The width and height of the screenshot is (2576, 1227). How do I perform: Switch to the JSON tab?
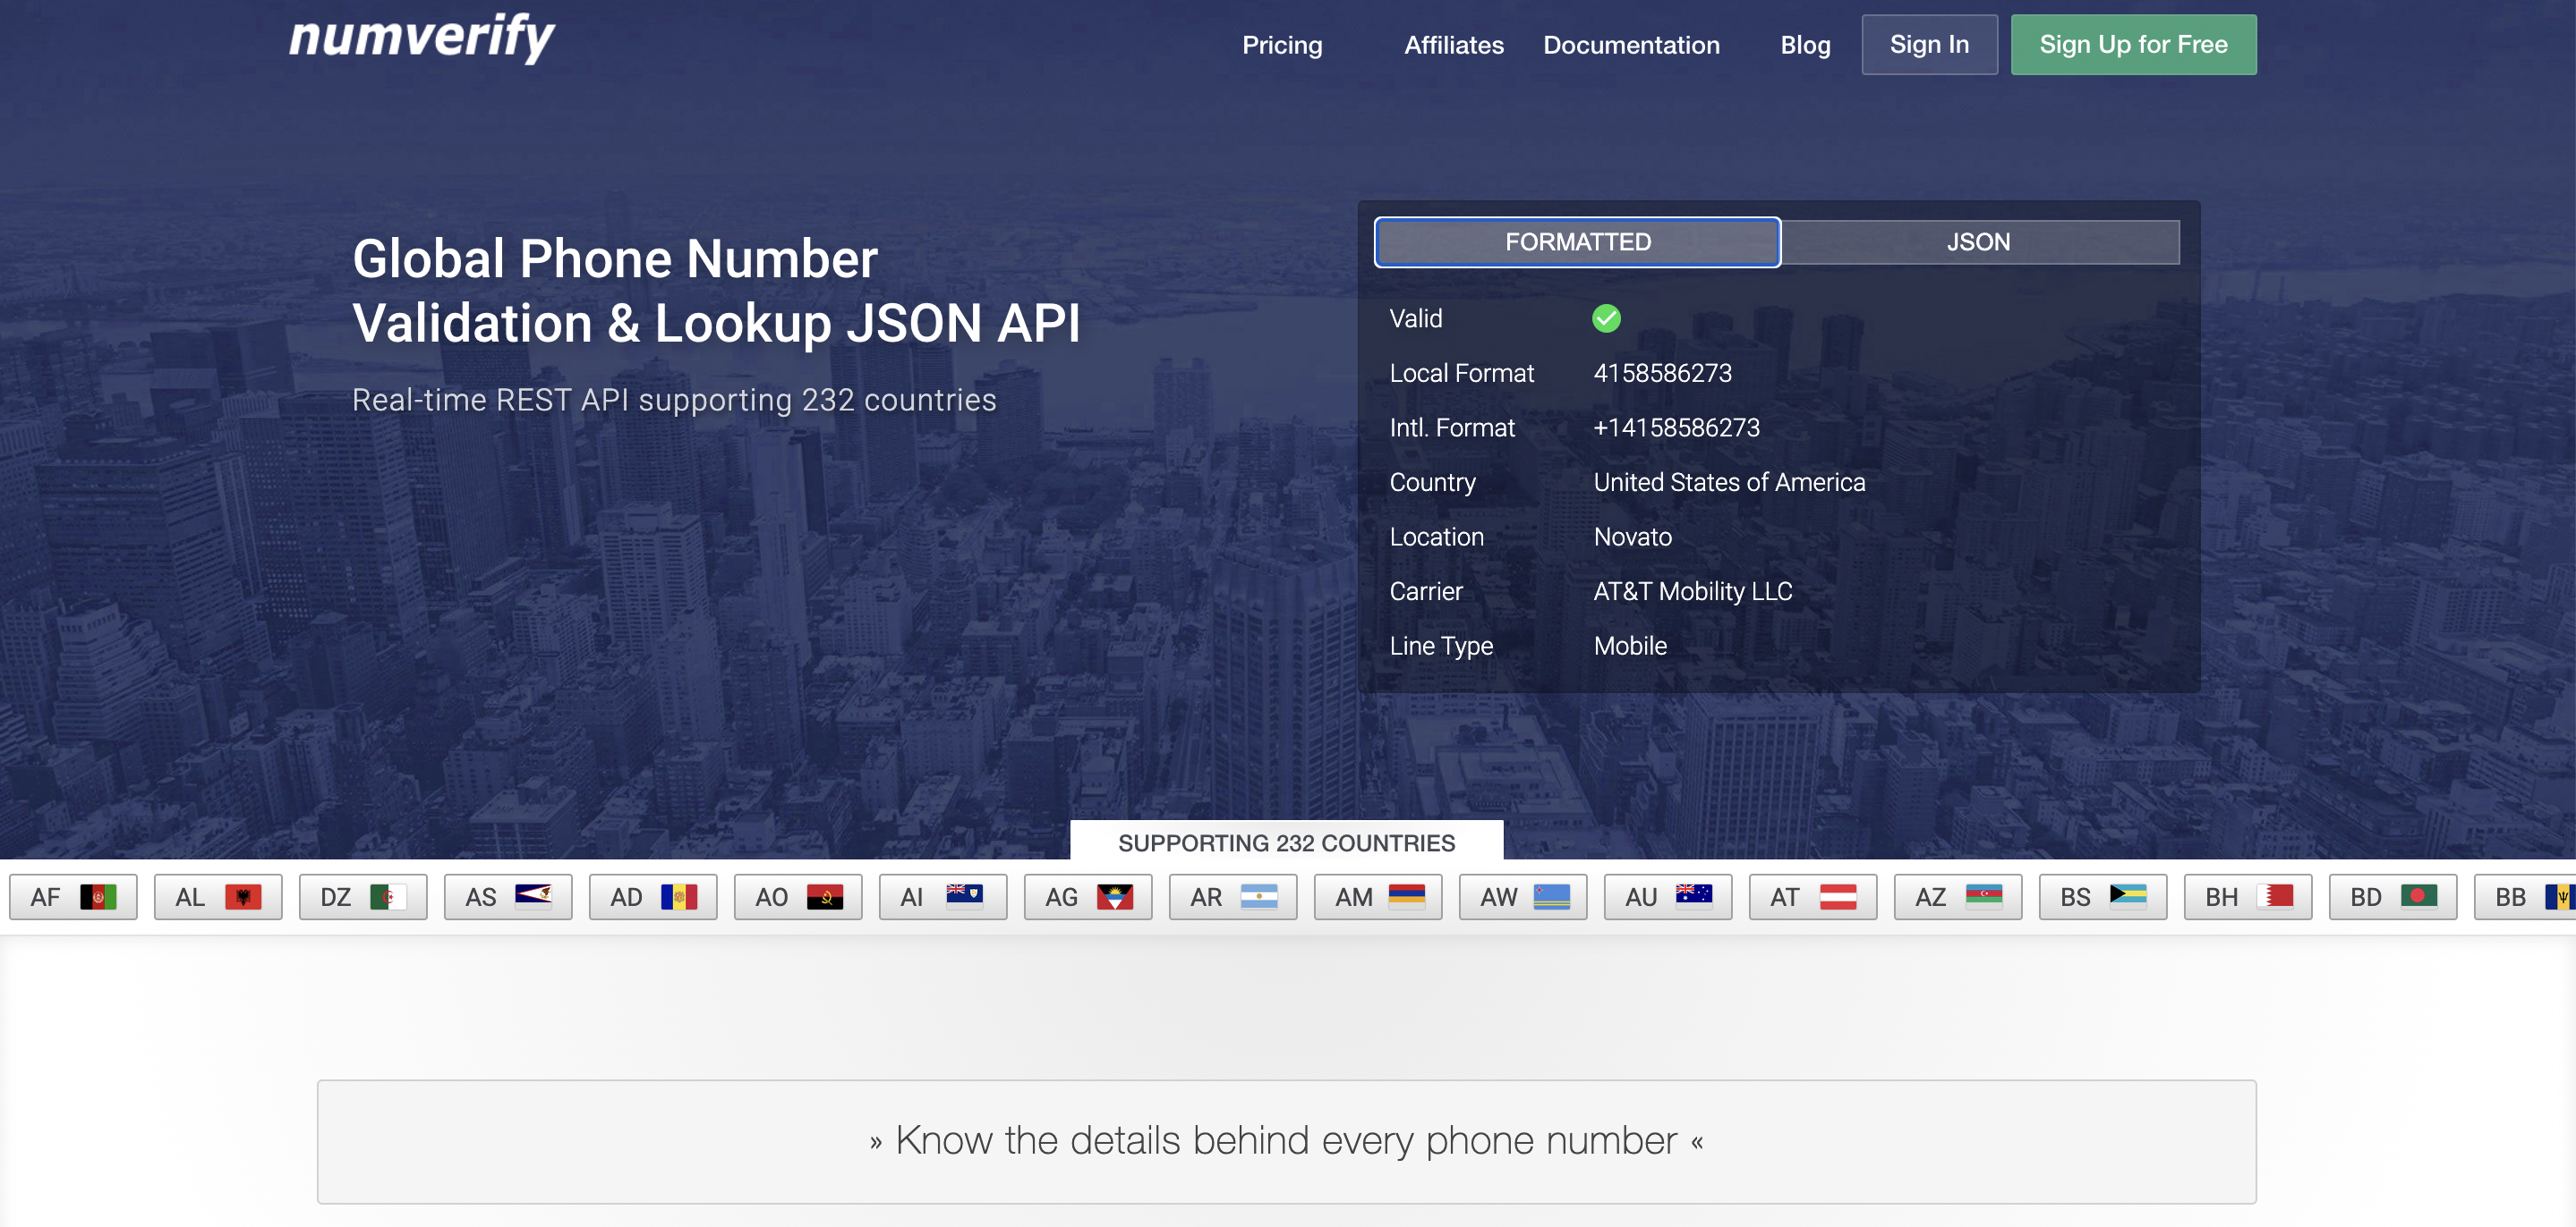[x=1978, y=241]
